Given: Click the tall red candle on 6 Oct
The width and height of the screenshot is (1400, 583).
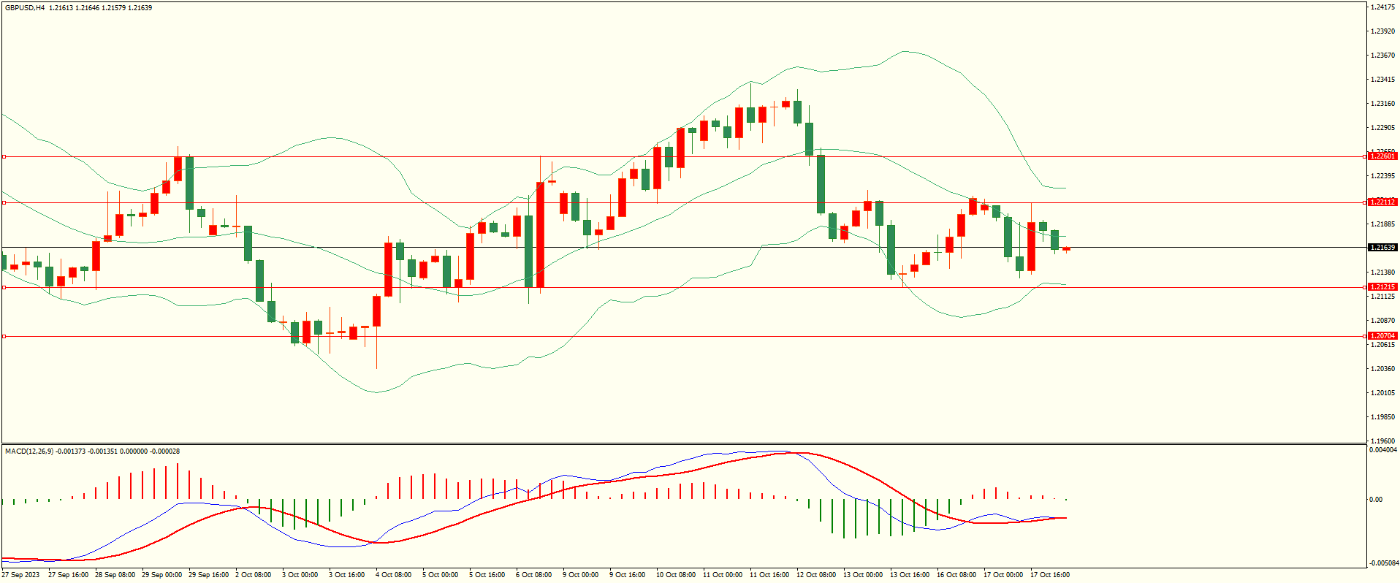Looking at the screenshot, I should coord(540,235).
